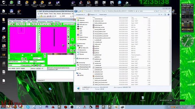The image size is (195, 109).
Task: Open the Настройки menu in YY-CHR
Action: point(50,21)
